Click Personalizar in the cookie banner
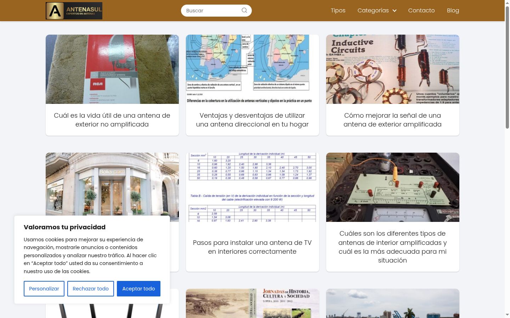Viewport: 510px width, 318px height. [x=44, y=289]
